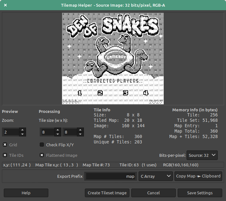
Task: Open the C Array export format dropdown
Action: point(156,176)
